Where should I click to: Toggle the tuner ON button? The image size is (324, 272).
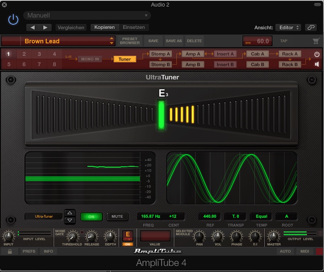coord(91,217)
